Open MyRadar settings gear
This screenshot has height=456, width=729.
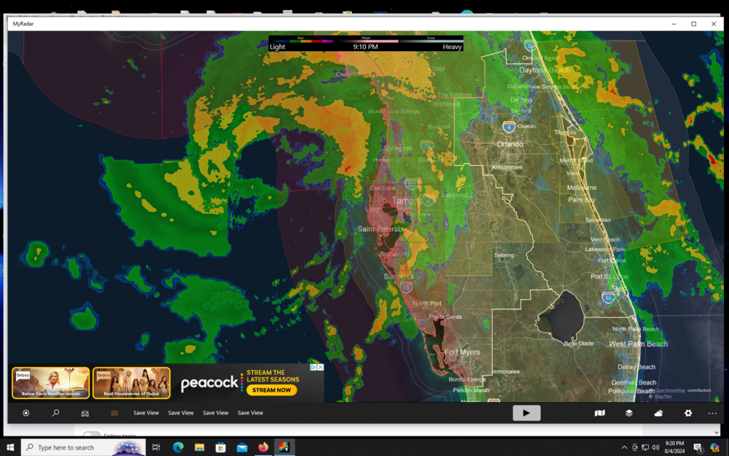(x=688, y=413)
